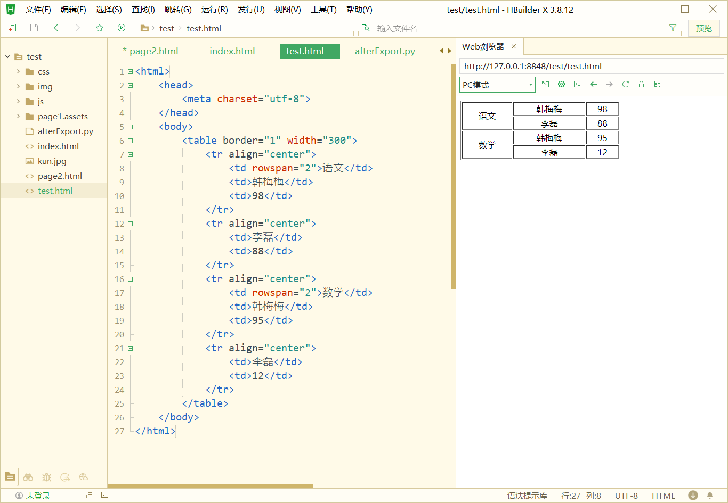Open the 运行(R) menu
The width and height of the screenshot is (728, 503).
coord(215,10)
